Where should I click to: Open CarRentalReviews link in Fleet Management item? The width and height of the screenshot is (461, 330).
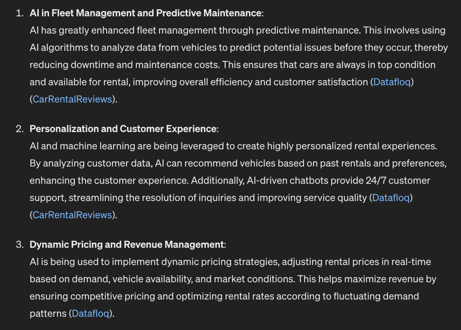[x=72, y=99]
